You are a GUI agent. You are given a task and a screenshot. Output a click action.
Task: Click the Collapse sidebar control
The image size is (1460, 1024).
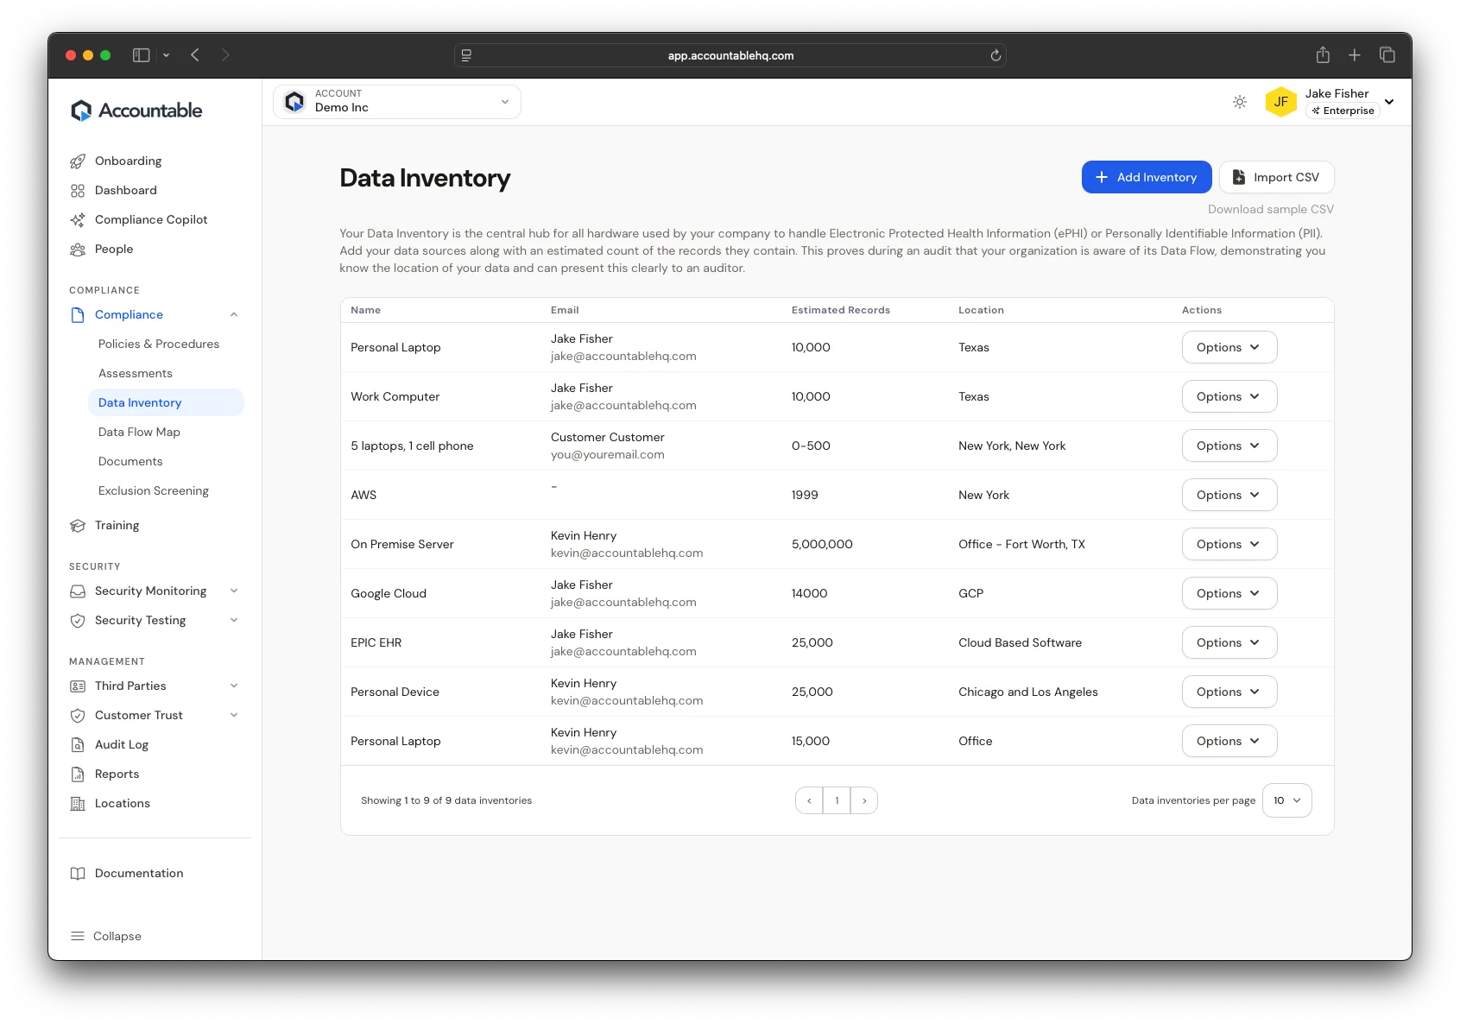[105, 936]
